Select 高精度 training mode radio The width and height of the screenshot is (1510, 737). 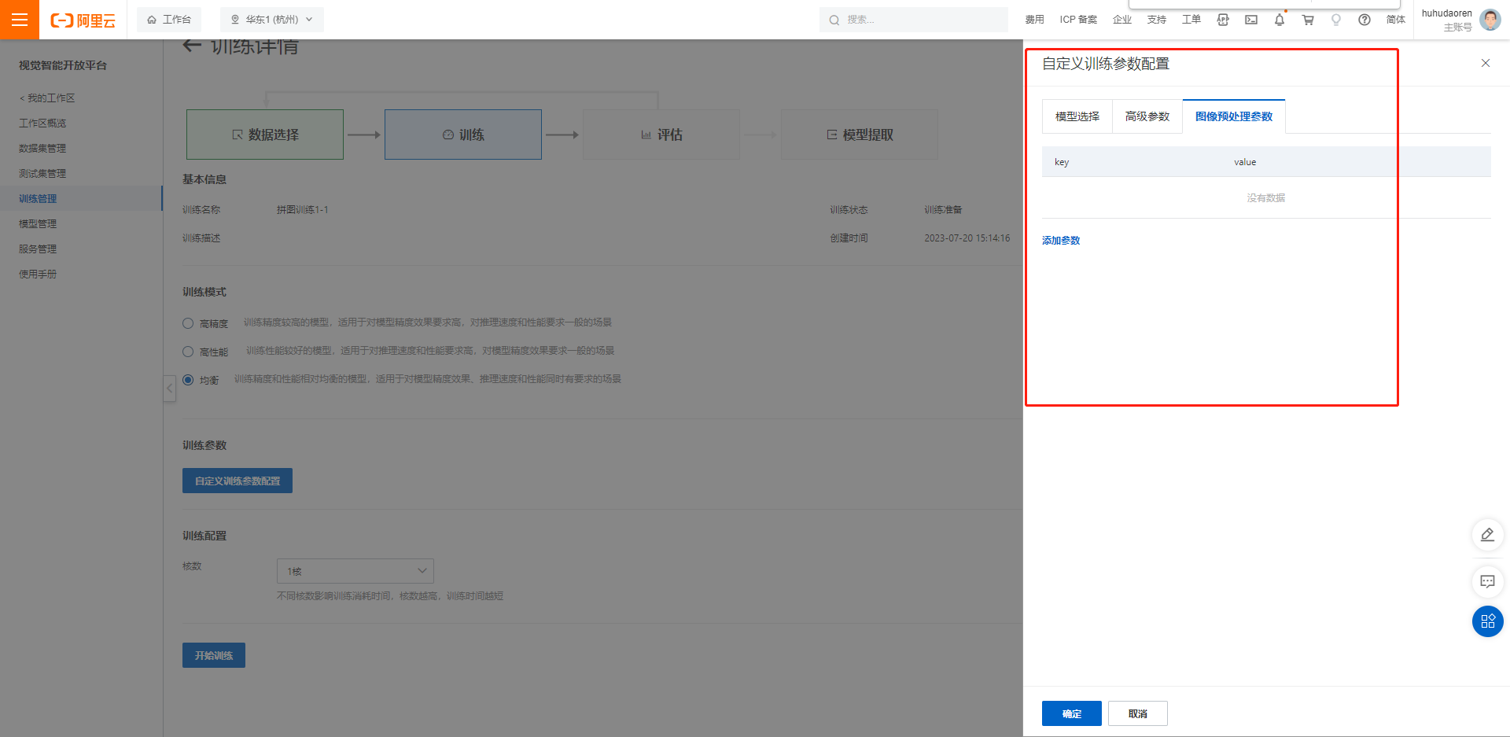pos(188,323)
